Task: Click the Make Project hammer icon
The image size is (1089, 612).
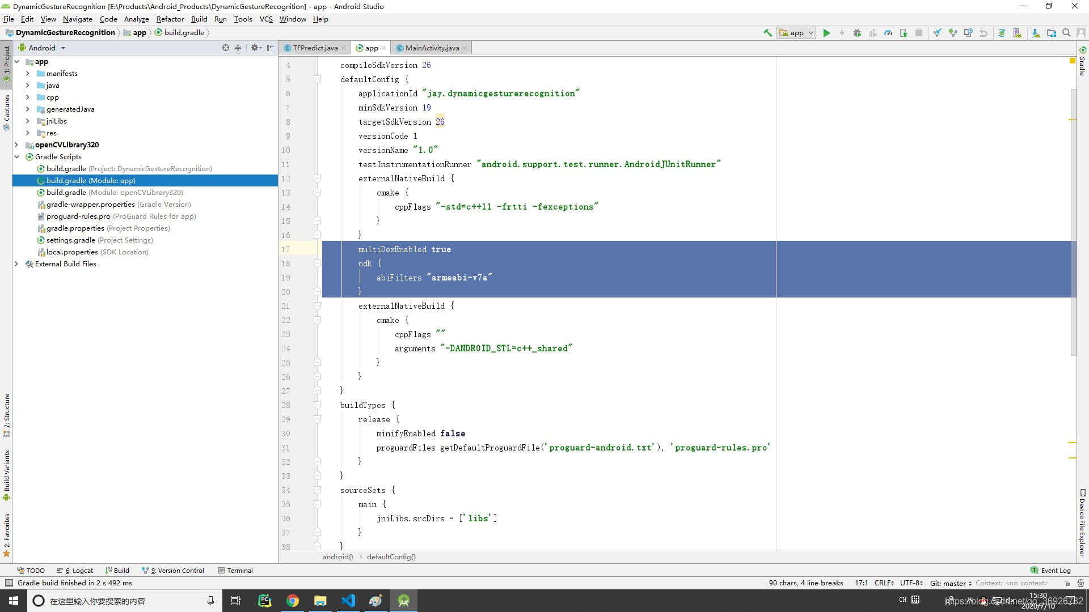Action: click(x=767, y=33)
